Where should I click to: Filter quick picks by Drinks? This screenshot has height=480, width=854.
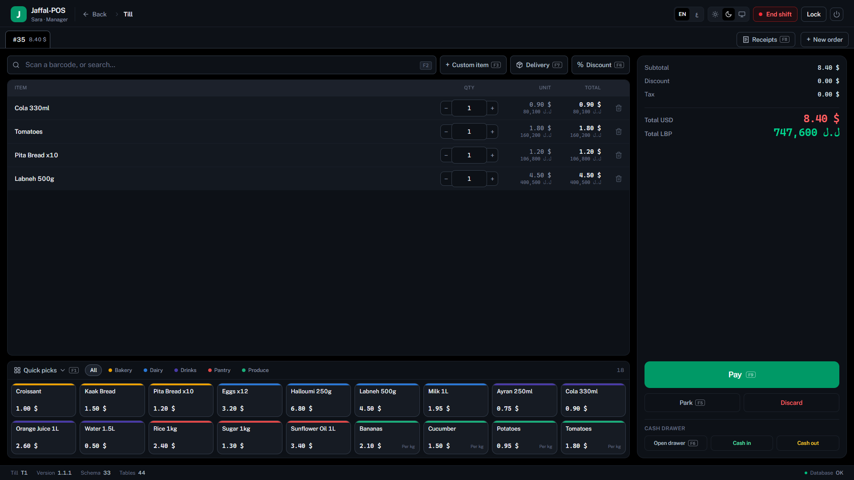185,370
